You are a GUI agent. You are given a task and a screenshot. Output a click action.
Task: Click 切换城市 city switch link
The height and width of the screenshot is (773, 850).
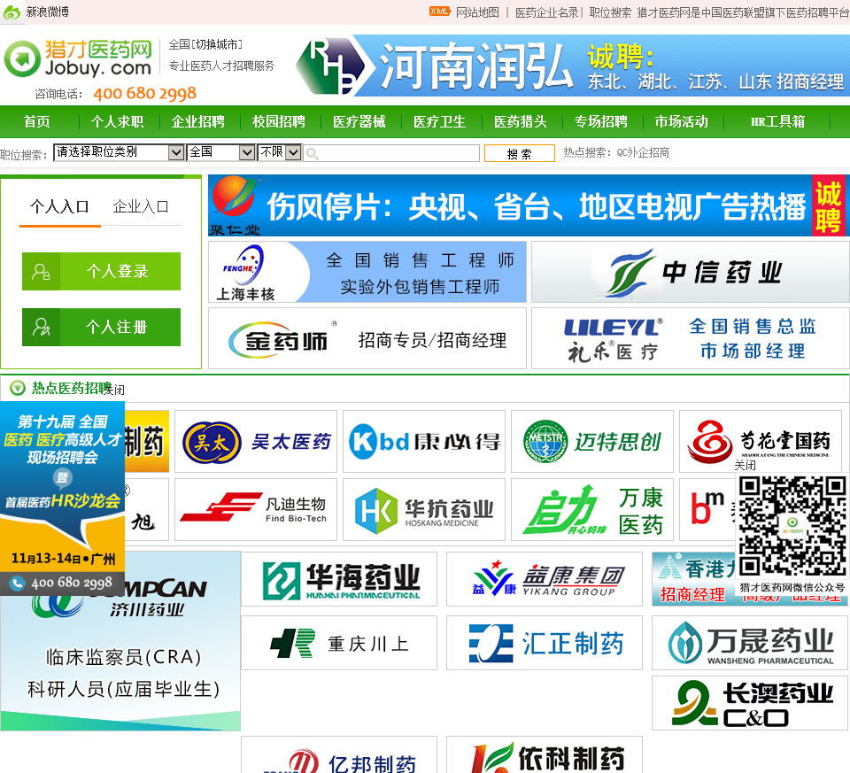click(217, 44)
